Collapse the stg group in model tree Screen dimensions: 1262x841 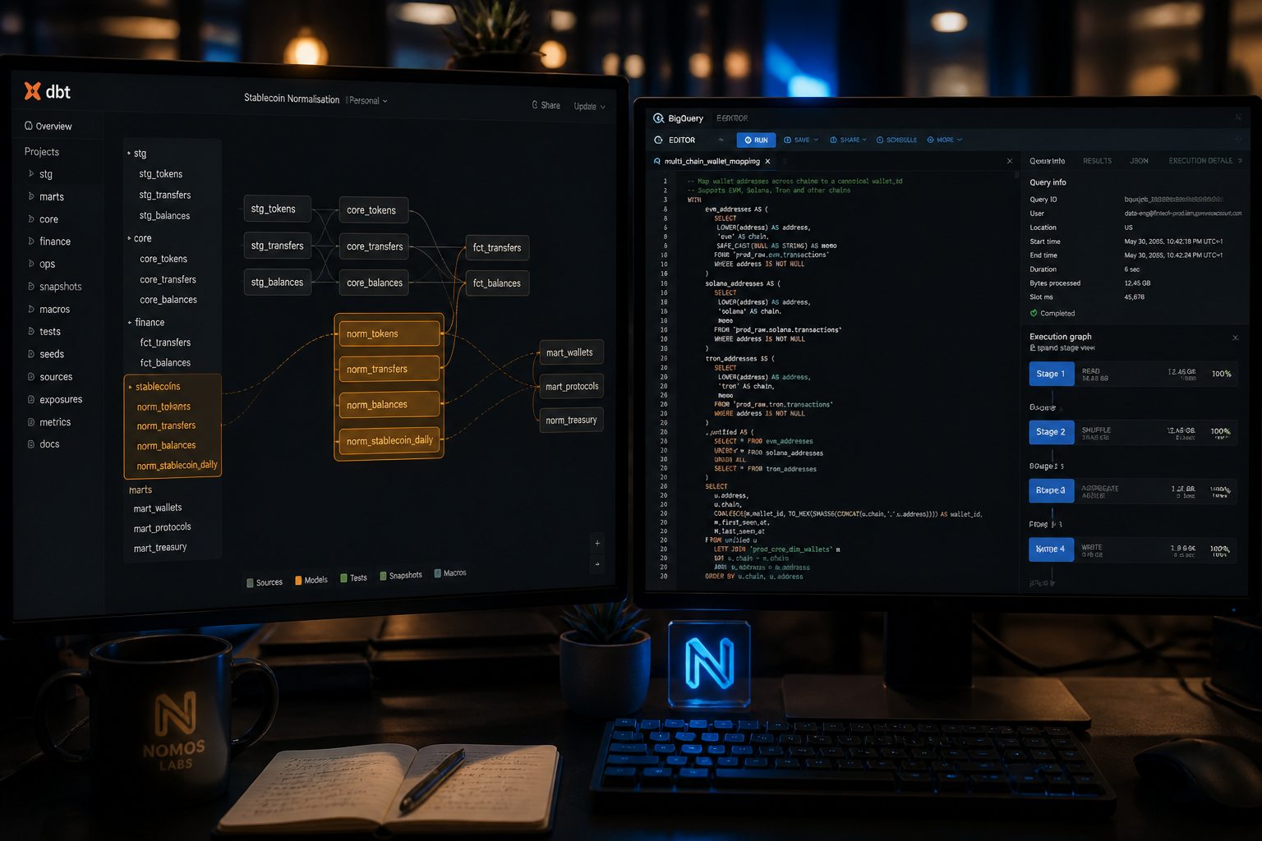click(129, 154)
